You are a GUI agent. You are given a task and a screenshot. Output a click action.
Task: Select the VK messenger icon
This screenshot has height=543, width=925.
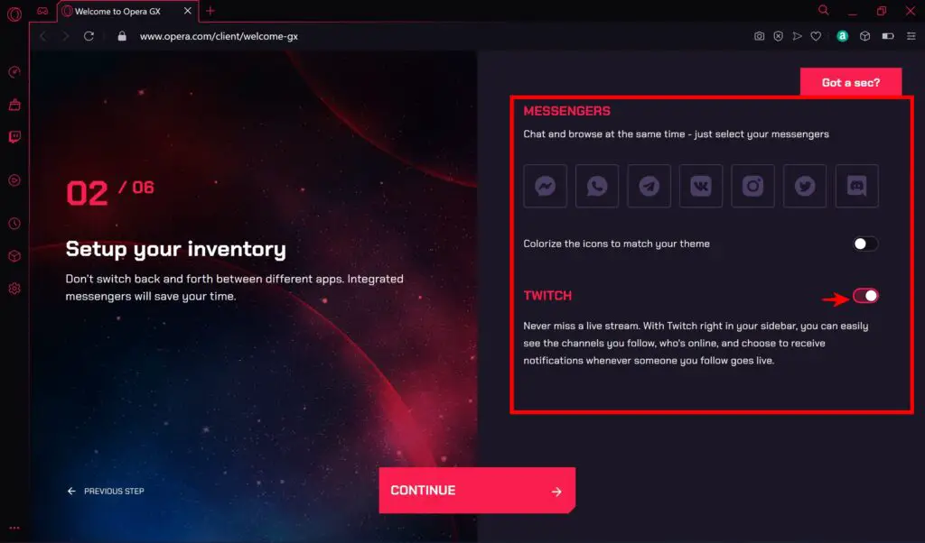click(x=701, y=186)
